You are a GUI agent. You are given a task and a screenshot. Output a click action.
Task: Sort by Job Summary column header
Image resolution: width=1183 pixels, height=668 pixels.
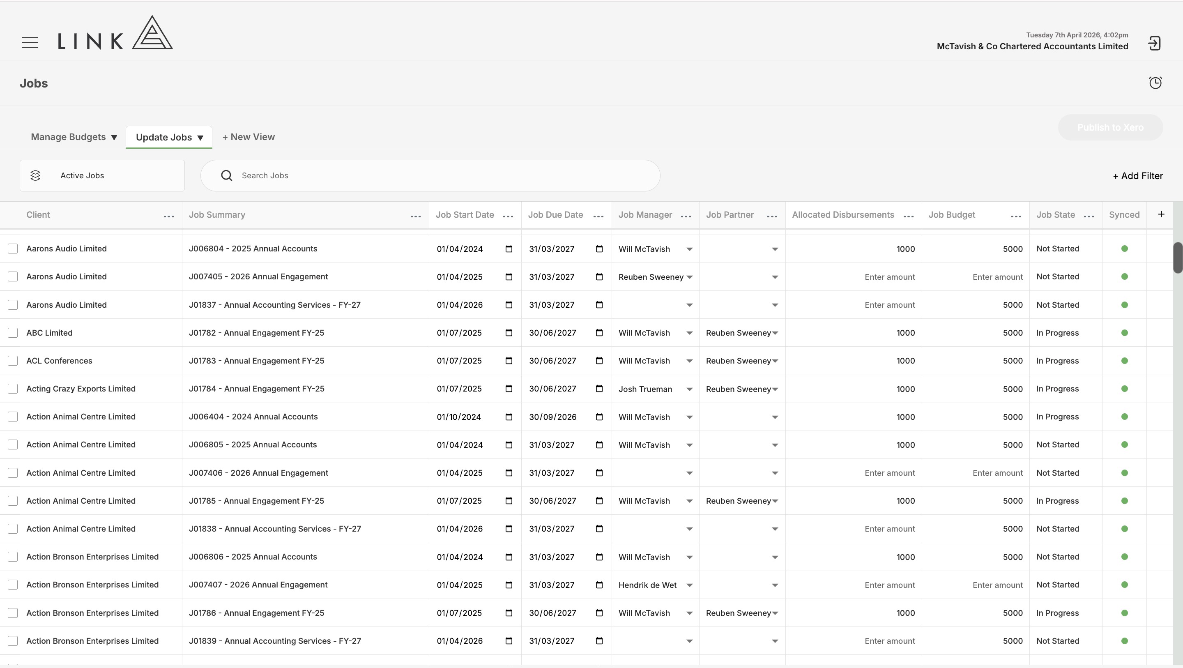[217, 214]
